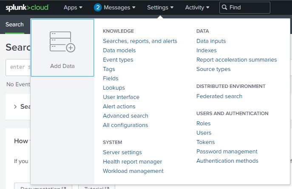Open Roles under Users and Authentication
The image size is (292, 189).
203,123
